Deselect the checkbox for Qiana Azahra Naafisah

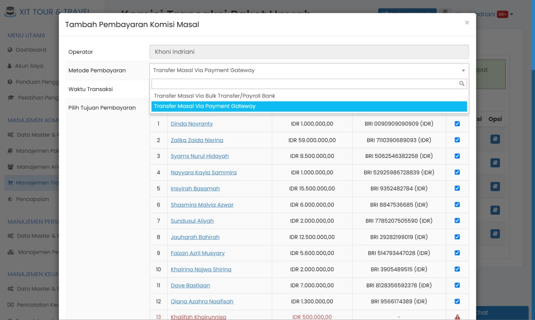[457, 302]
